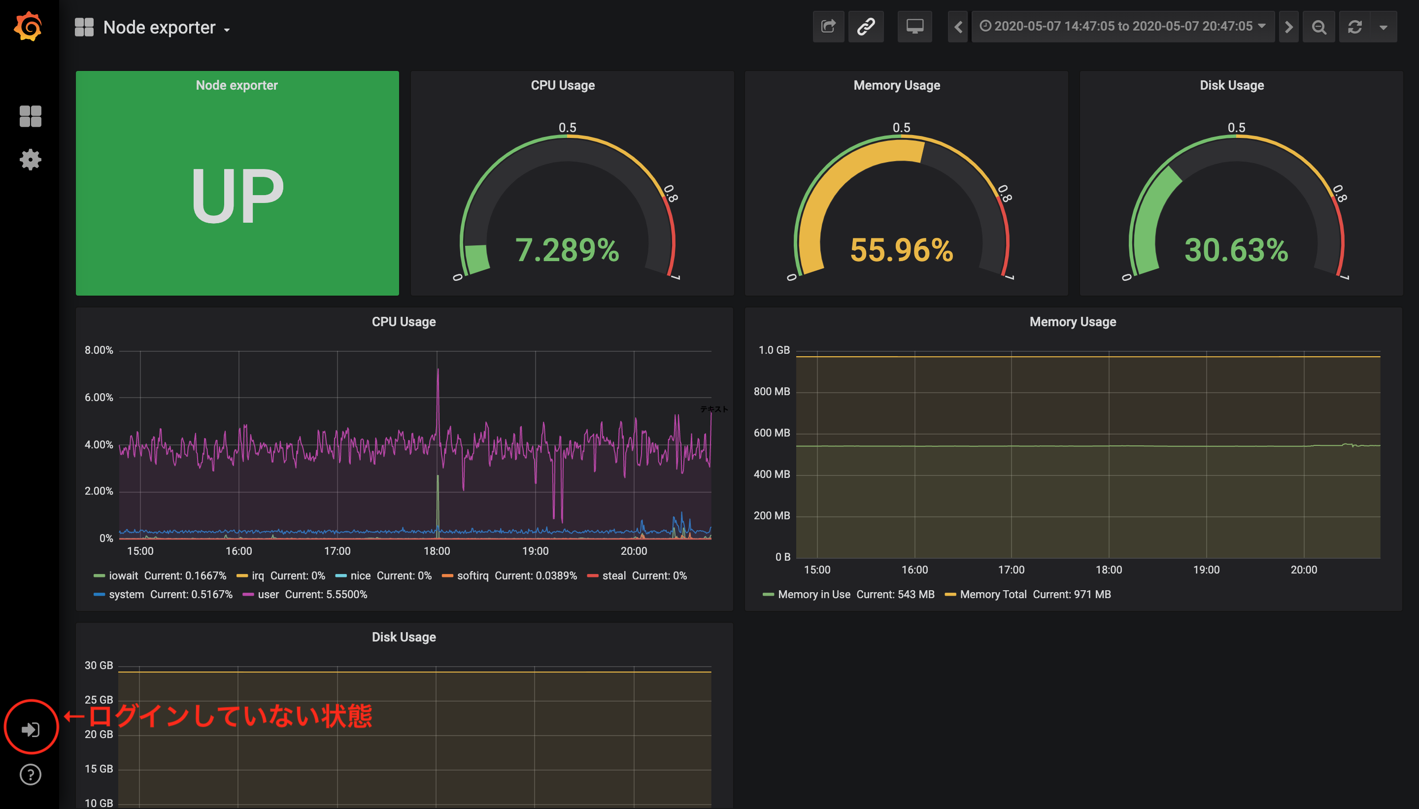Toggle the Memory in Use series
Image resolution: width=1419 pixels, height=809 pixels.
tap(814, 595)
